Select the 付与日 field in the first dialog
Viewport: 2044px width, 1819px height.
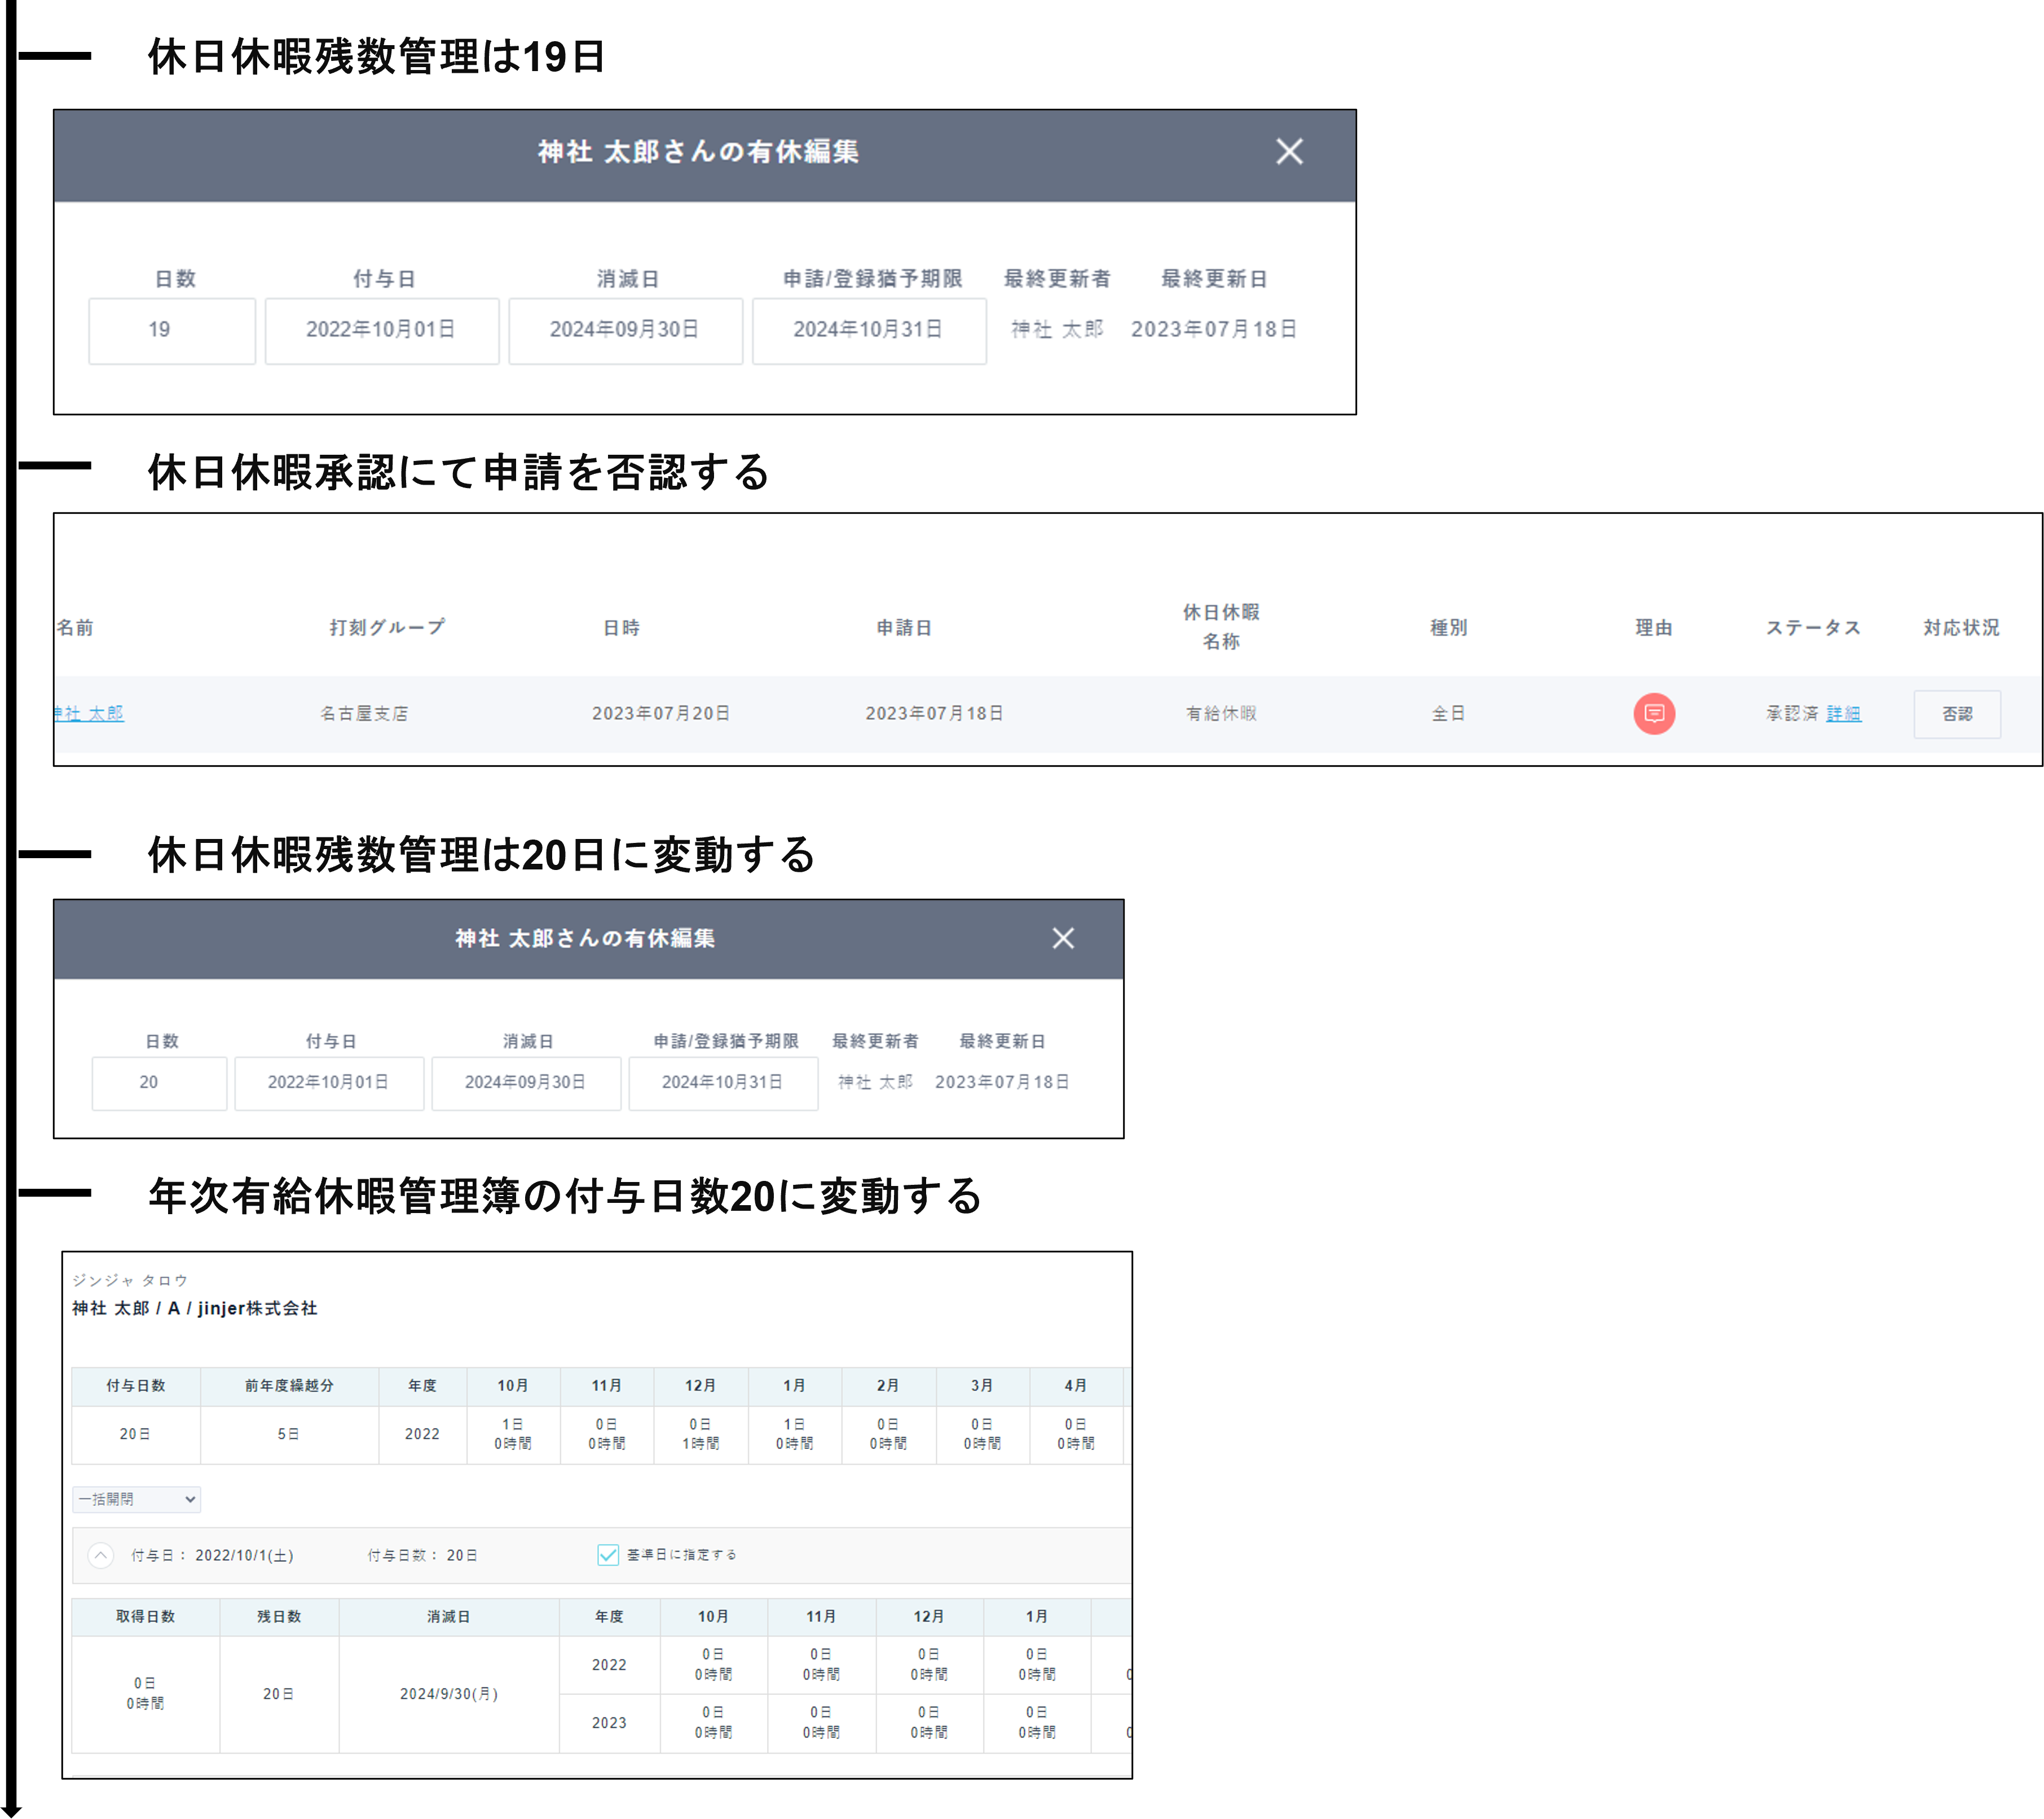(x=381, y=330)
